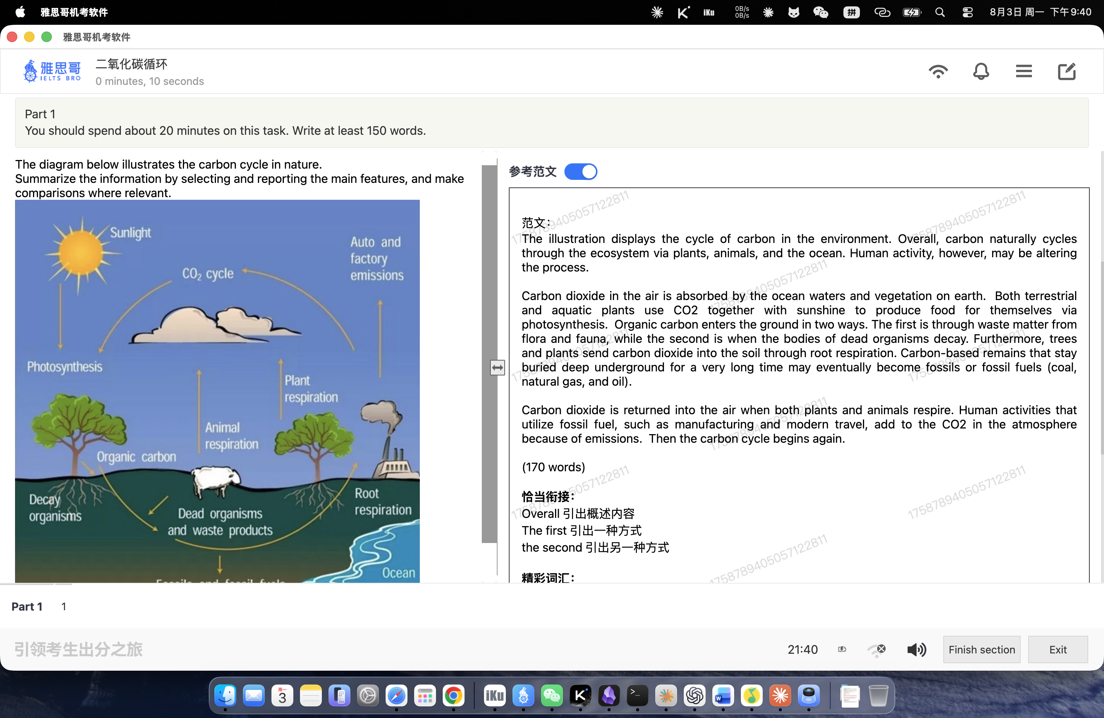Screen dimensions: 1104x718
Task: Click the Wi-Fi status icon in header
Action: pos(938,71)
